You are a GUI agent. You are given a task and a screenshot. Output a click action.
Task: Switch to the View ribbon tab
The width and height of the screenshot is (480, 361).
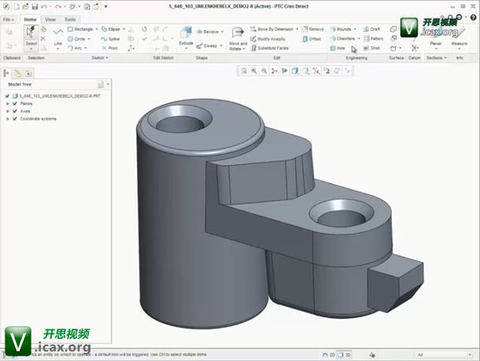[50, 19]
